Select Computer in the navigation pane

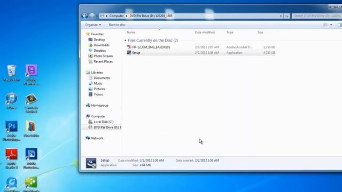pyautogui.click(x=98, y=116)
